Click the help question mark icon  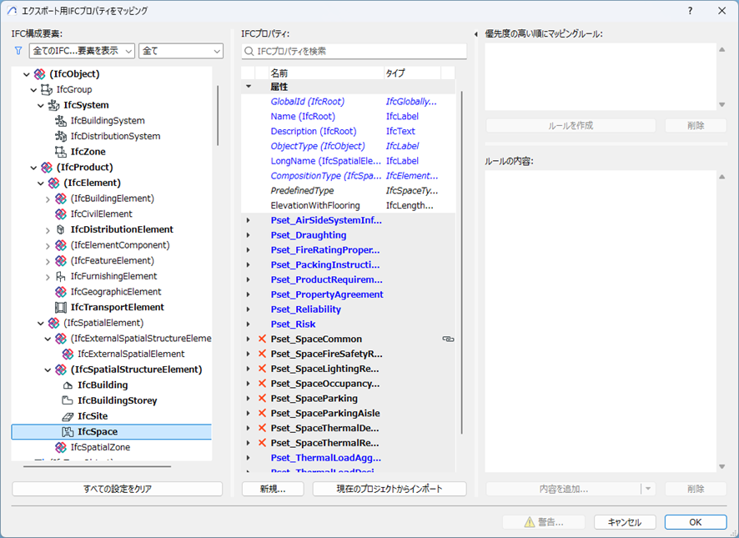coord(690,10)
